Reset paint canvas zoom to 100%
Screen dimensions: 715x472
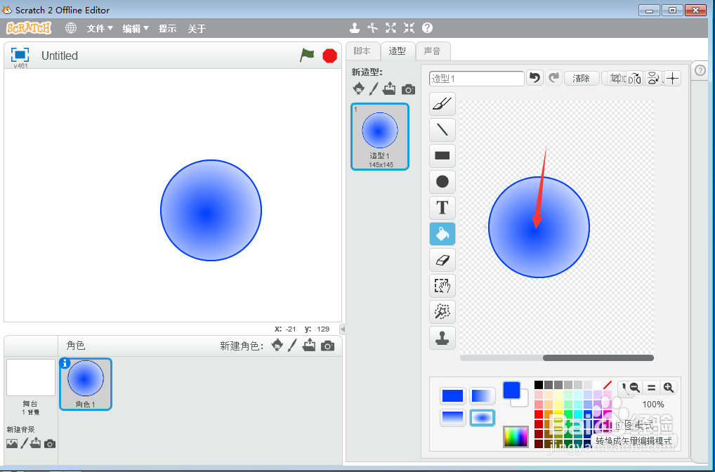651,388
